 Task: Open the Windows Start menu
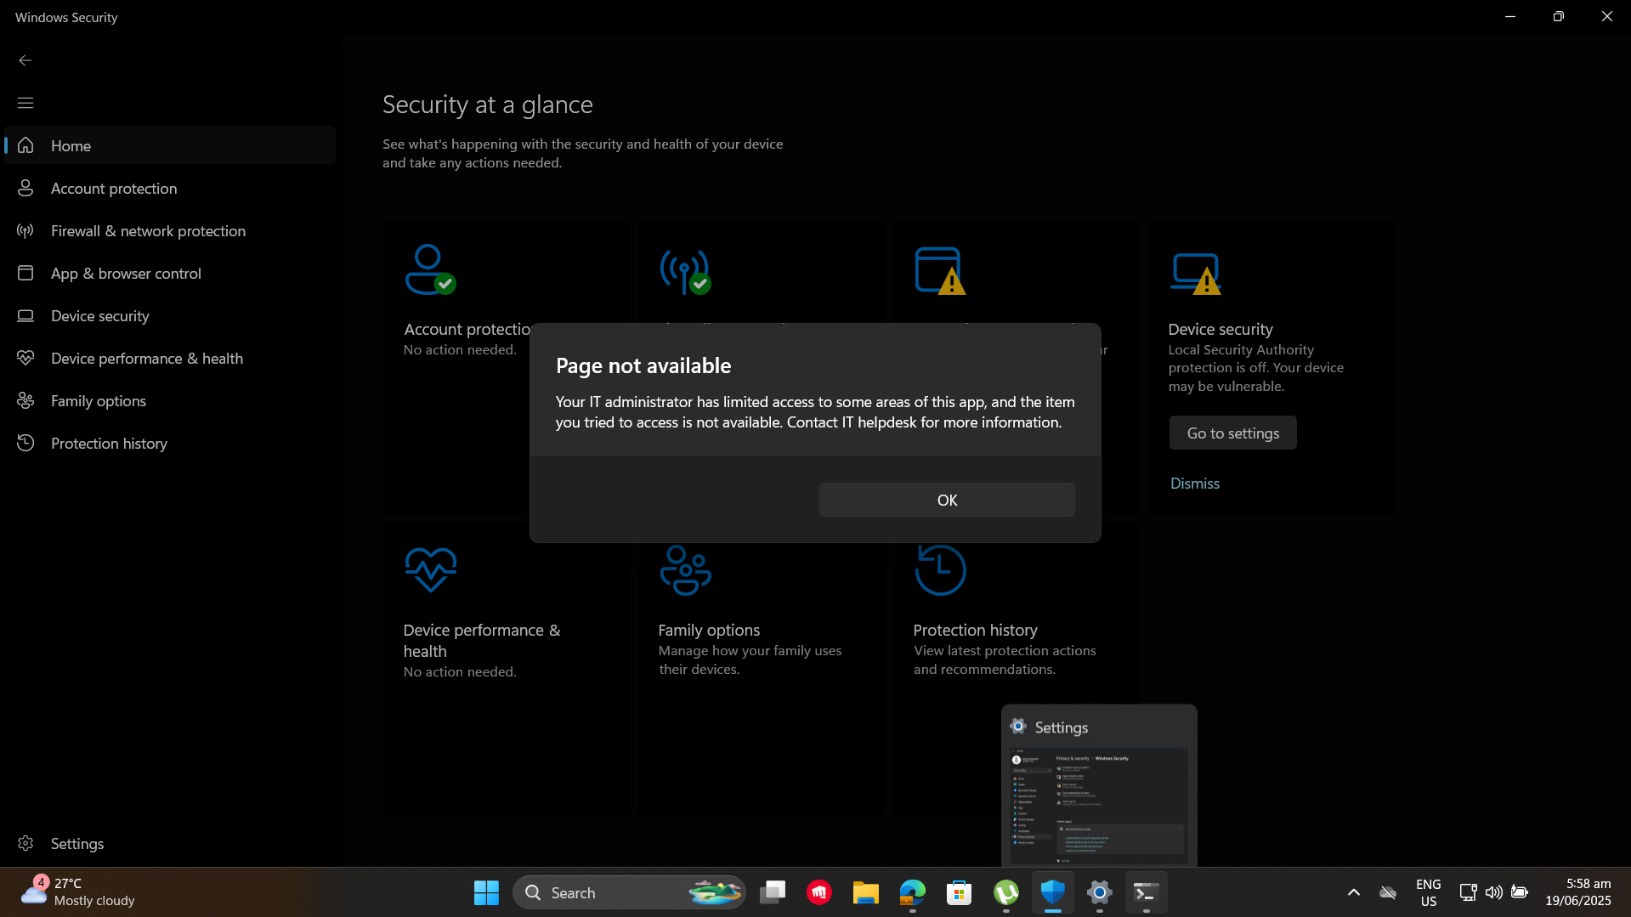486,892
